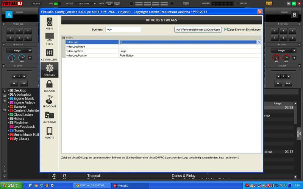Click the Tropicali track title
The image size is (303, 189).
(94, 176)
